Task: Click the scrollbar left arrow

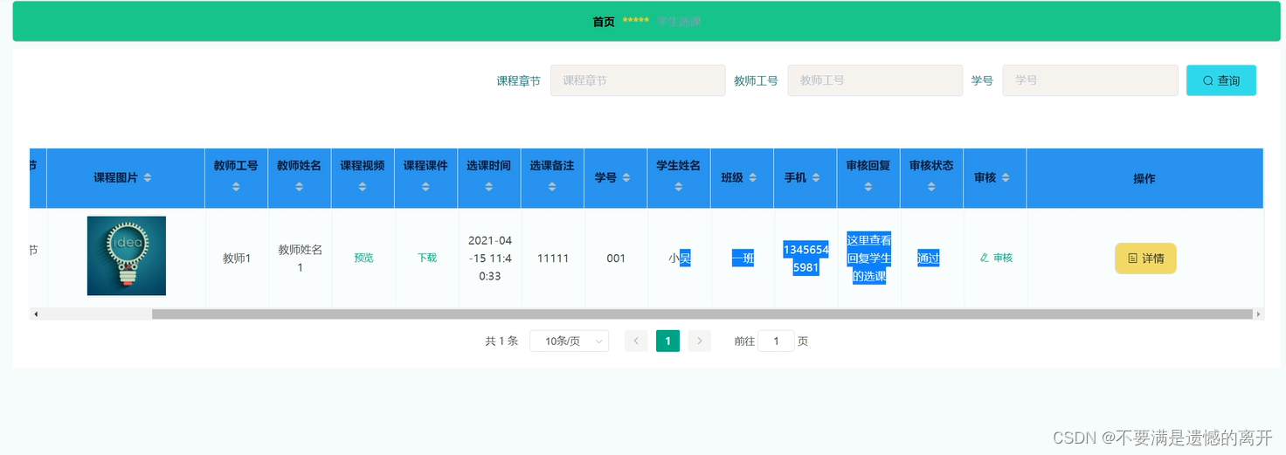Action: 36,314
